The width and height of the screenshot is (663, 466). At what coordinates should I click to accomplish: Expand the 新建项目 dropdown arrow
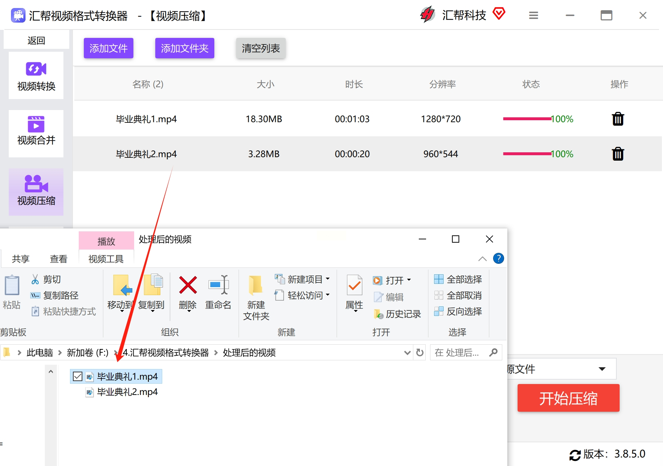328,279
